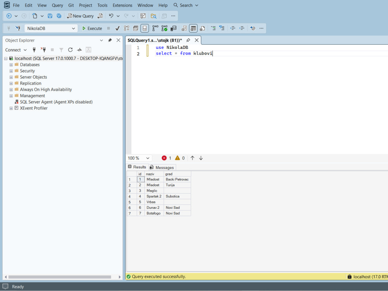Collapse the localhost server node

[6, 59]
